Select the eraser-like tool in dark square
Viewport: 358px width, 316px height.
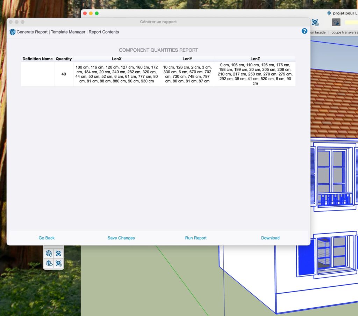pos(336,22)
